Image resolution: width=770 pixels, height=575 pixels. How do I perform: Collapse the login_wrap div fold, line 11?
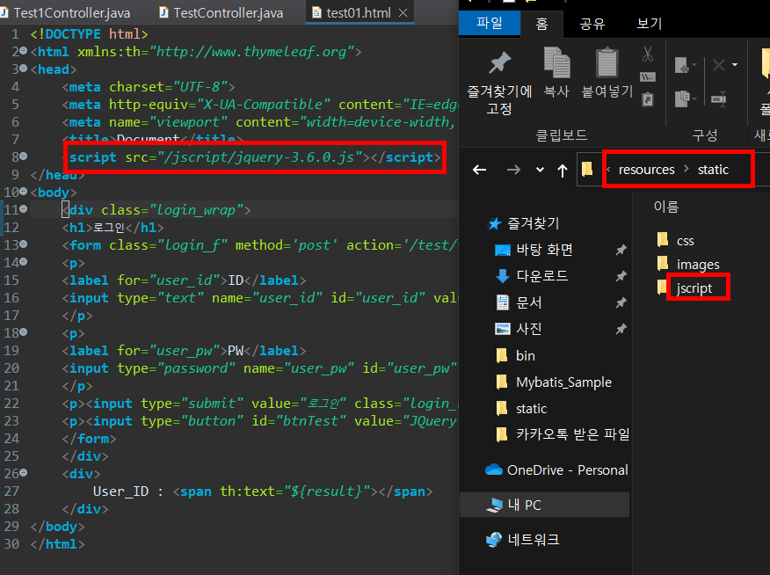[x=23, y=209]
